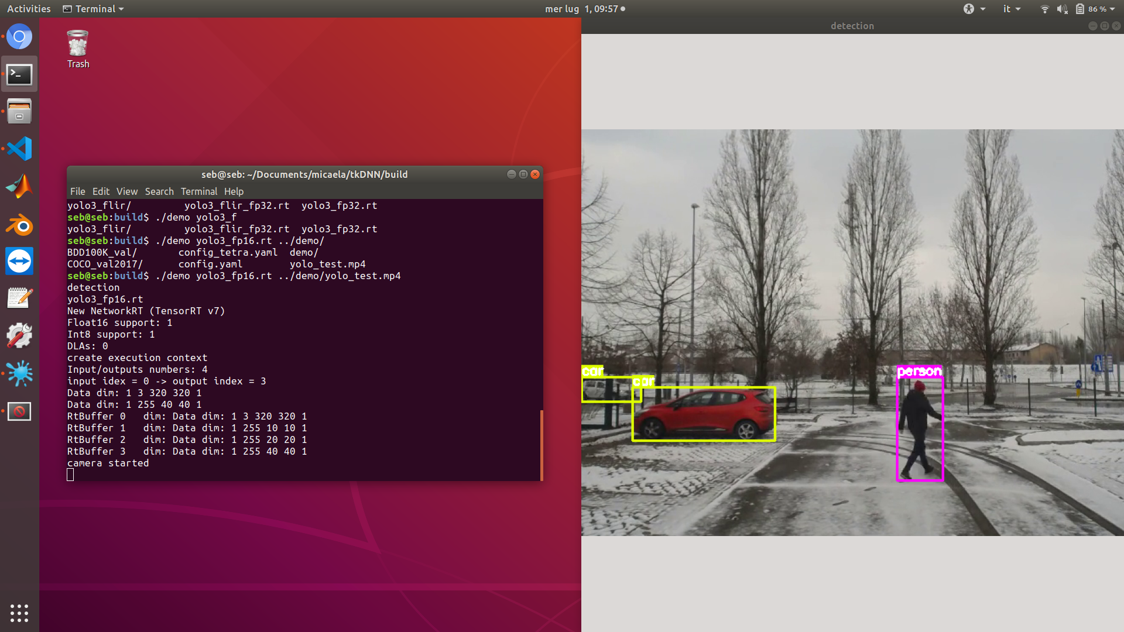The image size is (1124, 632).
Task: Open the Search menu in the terminal
Action: [x=159, y=191]
